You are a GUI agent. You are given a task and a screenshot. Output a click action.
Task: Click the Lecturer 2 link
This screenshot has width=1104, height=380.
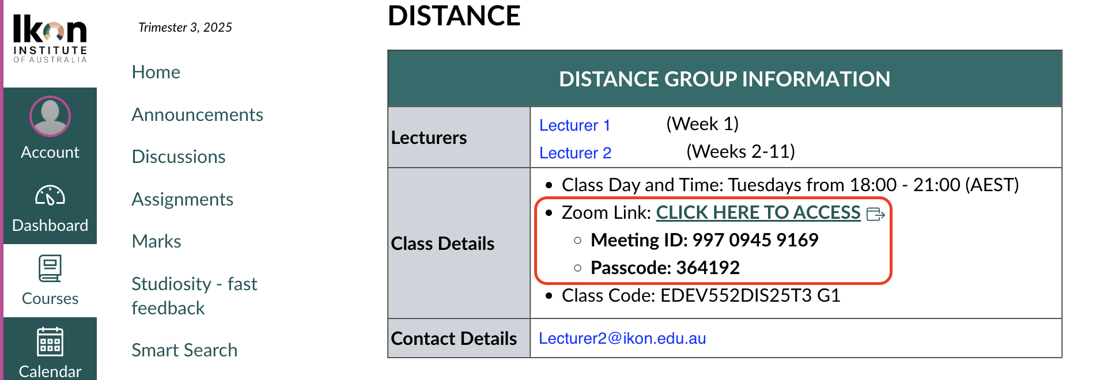tap(575, 153)
